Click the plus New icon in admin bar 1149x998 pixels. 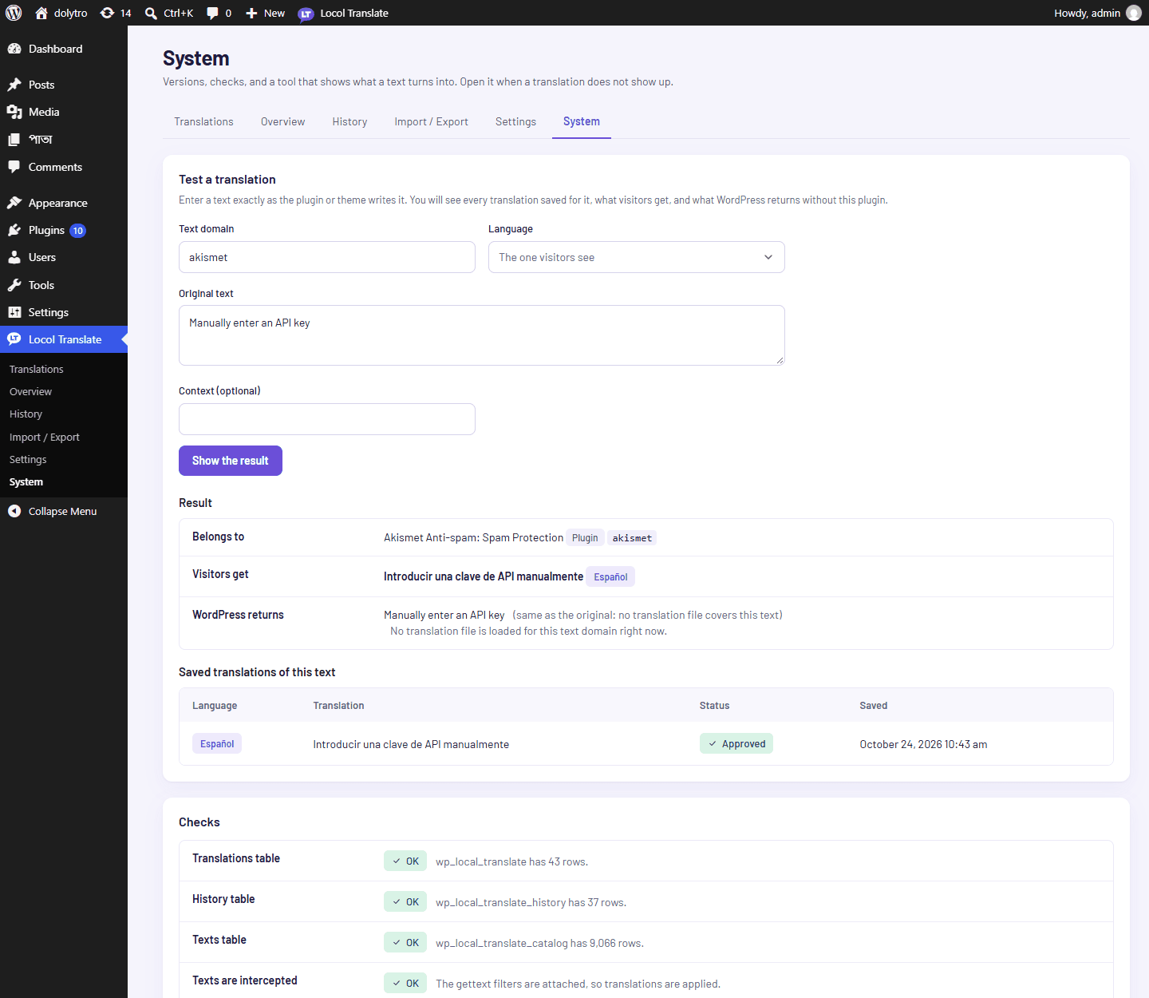tap(251, 13)
